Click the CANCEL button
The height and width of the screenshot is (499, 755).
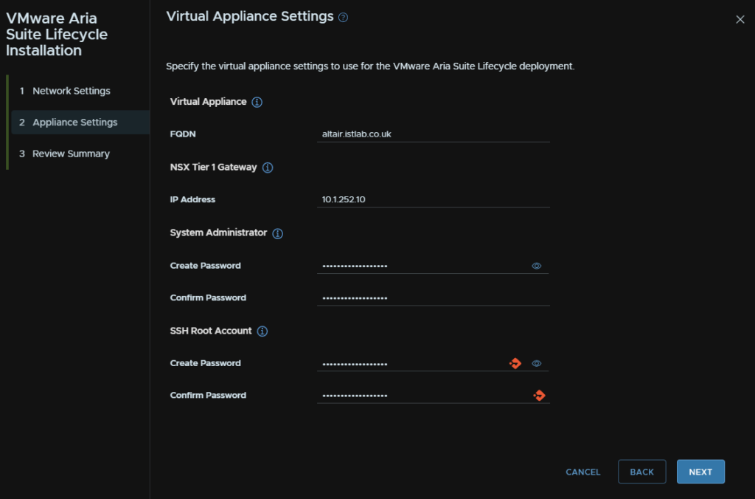point(583,472)
